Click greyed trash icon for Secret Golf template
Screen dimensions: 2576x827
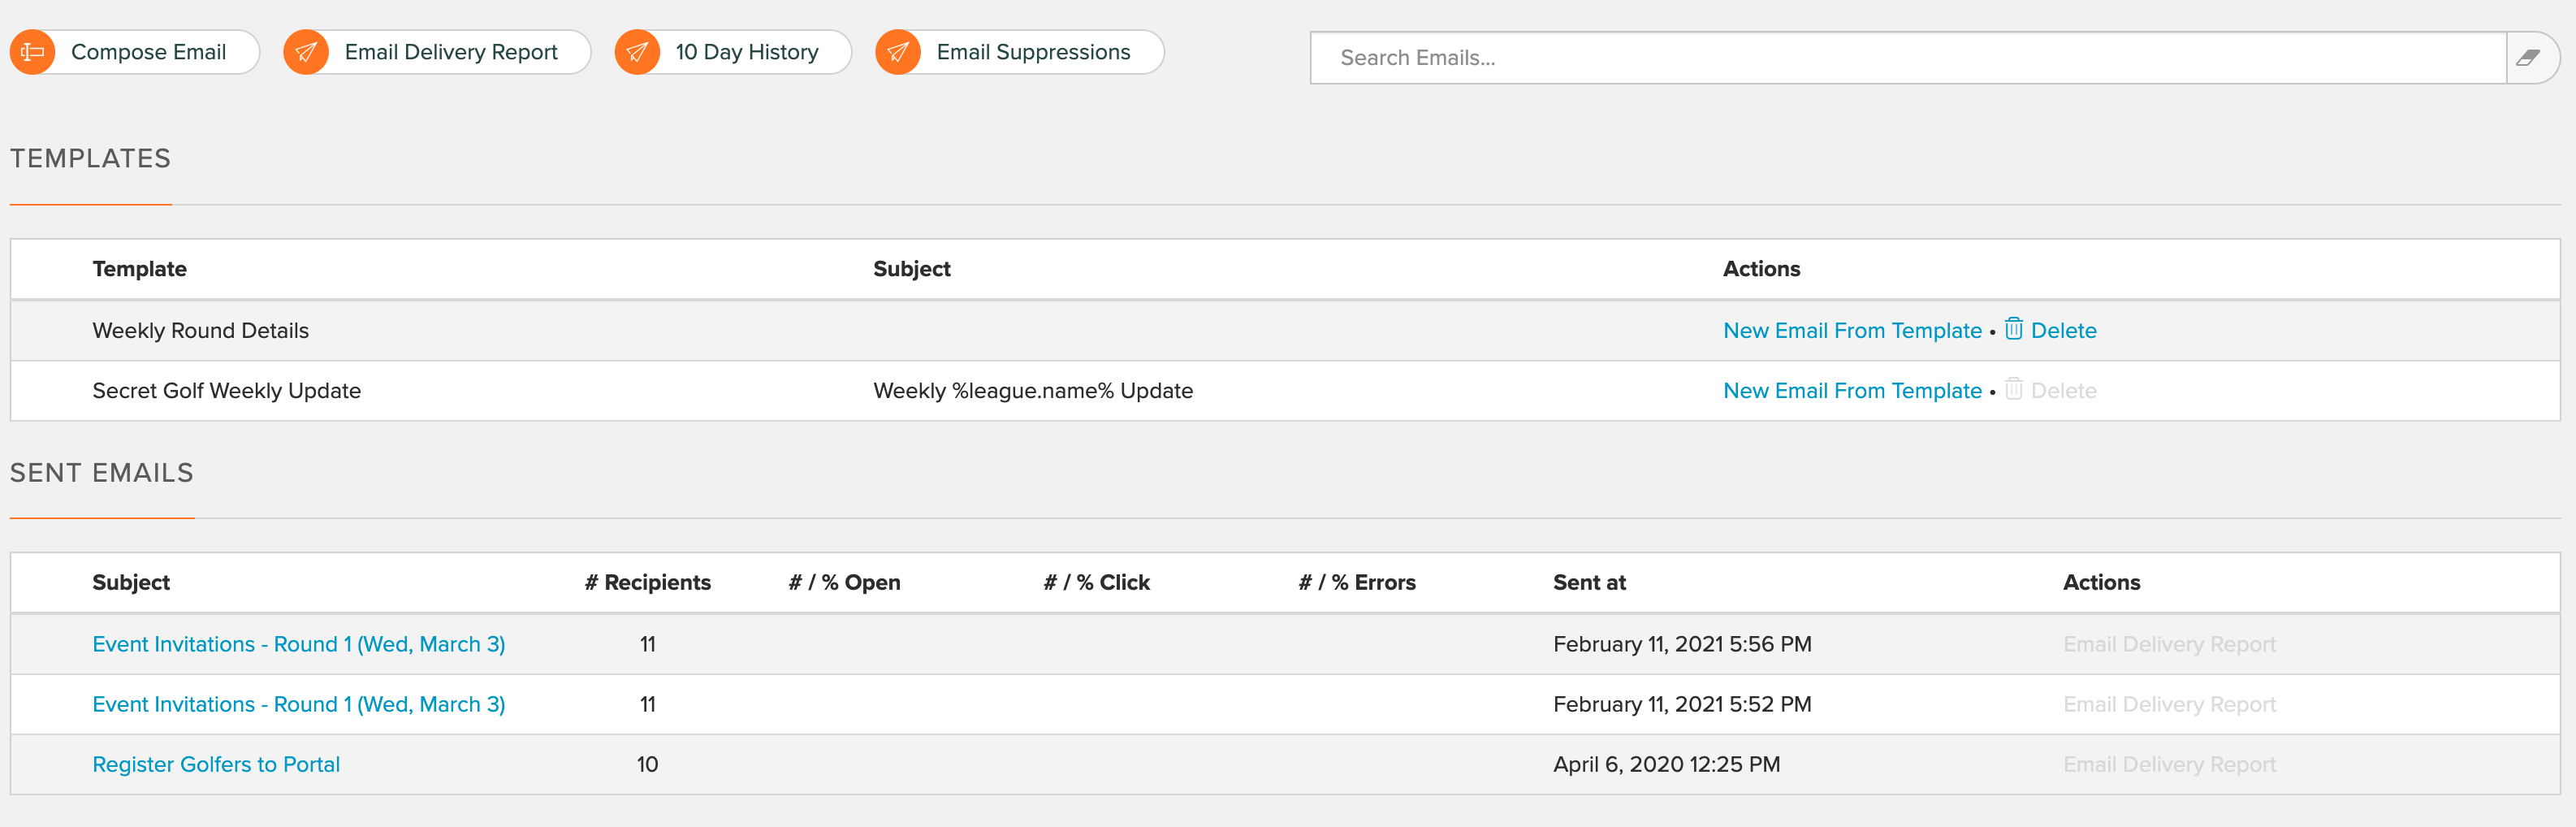point(2013,389)
